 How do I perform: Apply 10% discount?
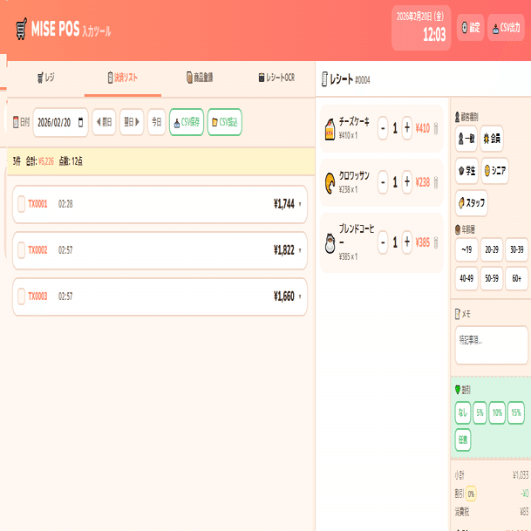(x=497, y=412)
